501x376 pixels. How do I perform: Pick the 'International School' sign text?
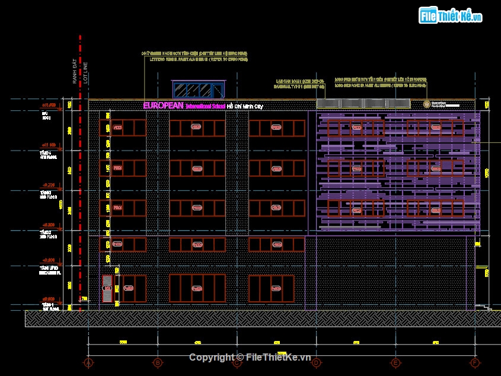point(206,106)
